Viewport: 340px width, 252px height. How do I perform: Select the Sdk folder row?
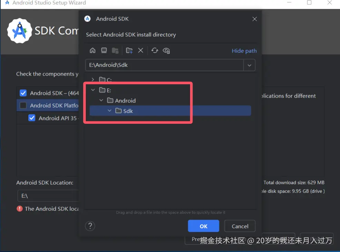tap(170, 111)
